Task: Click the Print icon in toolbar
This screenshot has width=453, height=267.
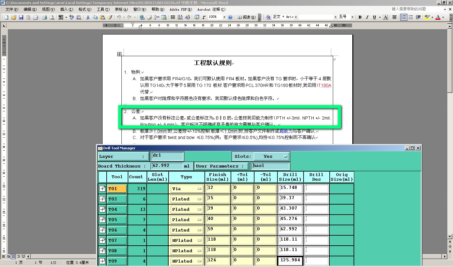Action: coord(44,17)
